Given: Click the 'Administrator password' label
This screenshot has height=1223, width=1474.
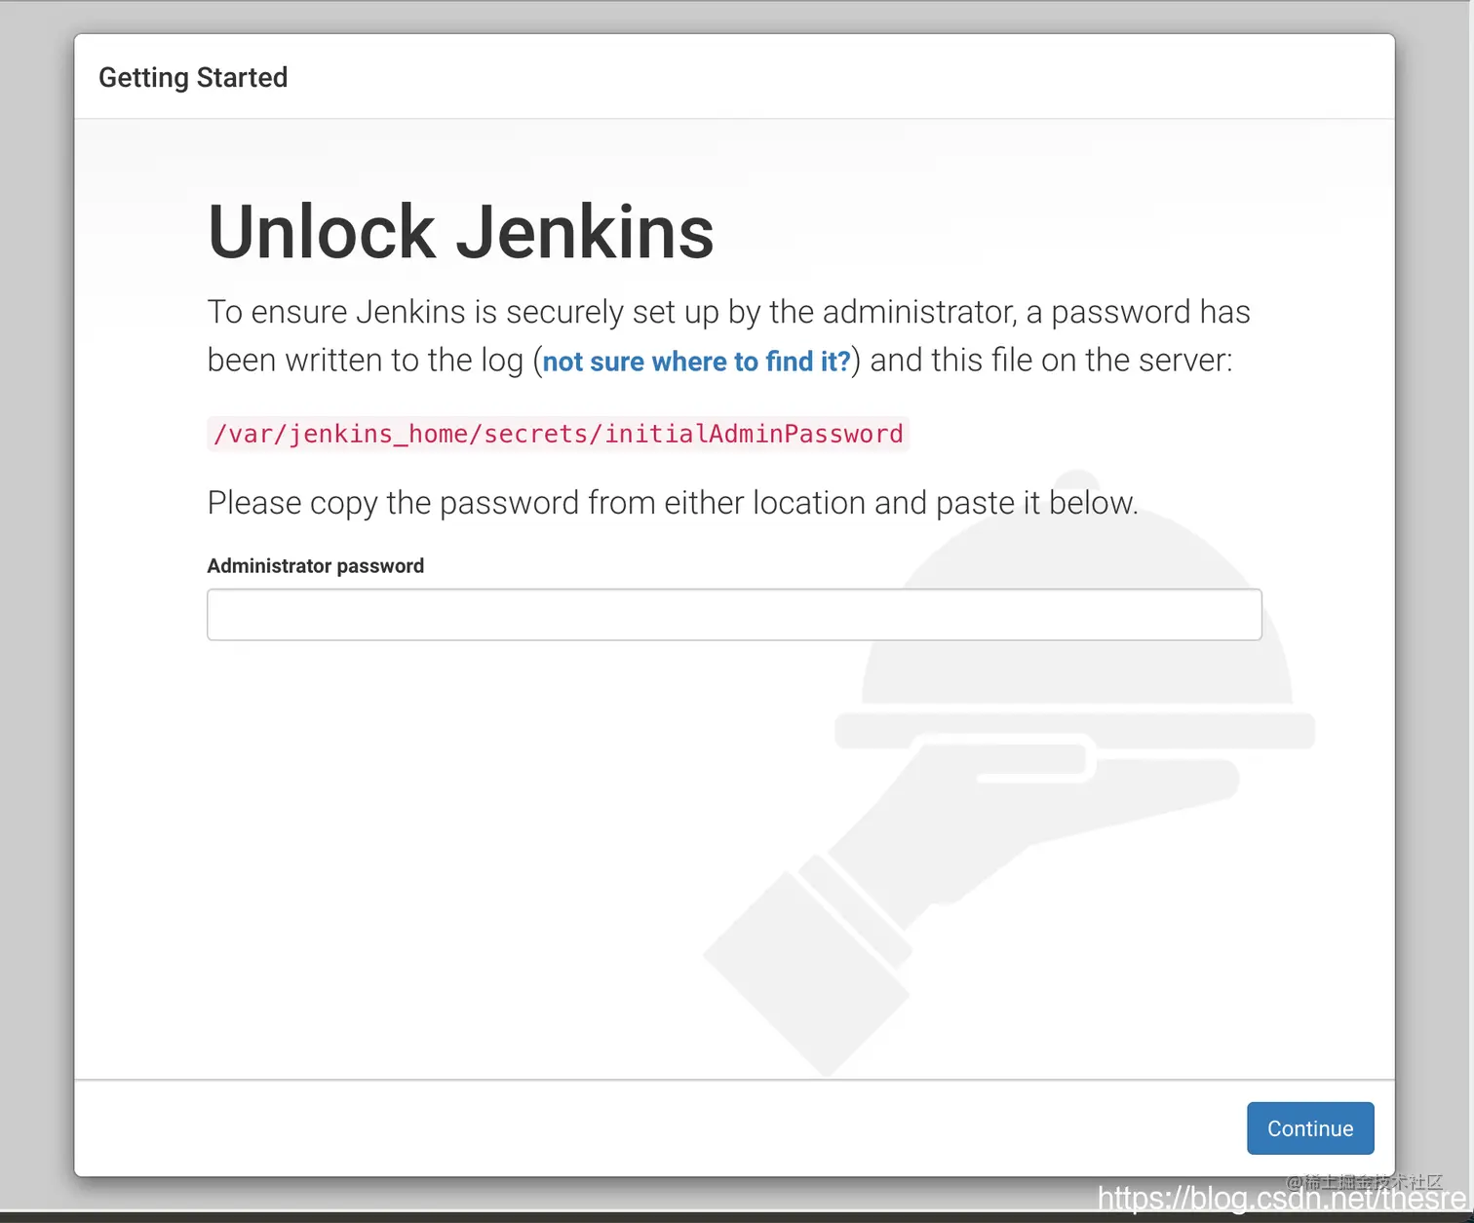Looking at the screenshot, I should point(316,566).
